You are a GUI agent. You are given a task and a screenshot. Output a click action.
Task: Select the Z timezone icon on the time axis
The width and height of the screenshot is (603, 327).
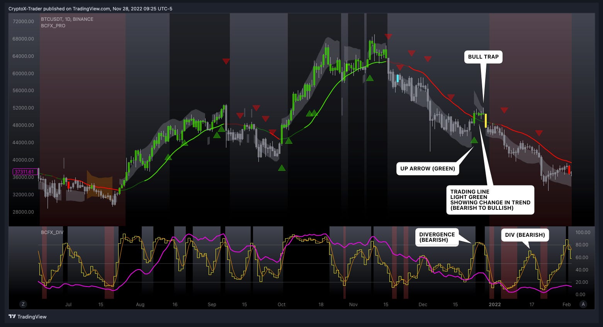coord(23,304)
